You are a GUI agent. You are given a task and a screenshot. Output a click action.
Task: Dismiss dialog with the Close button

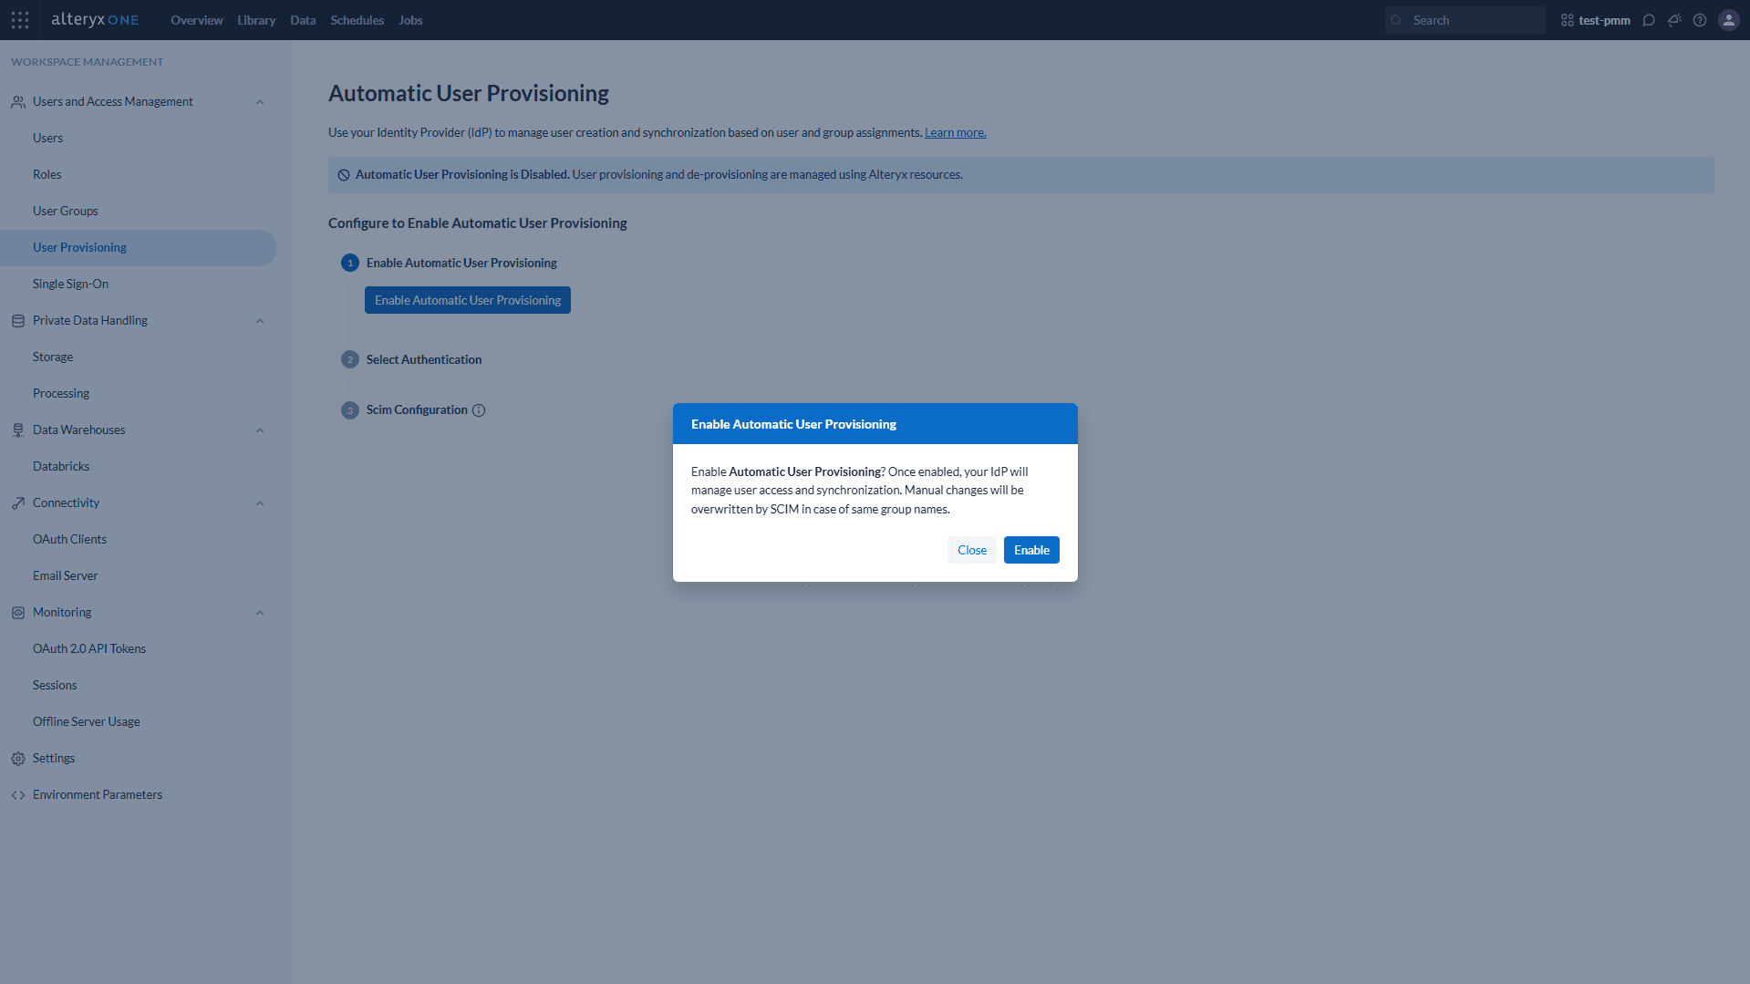pyautogui.click(x=971, y=550)
